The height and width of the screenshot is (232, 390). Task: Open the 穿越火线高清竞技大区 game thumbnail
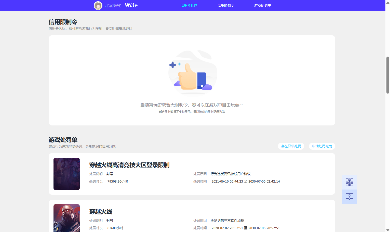click(x=66, y=174)
